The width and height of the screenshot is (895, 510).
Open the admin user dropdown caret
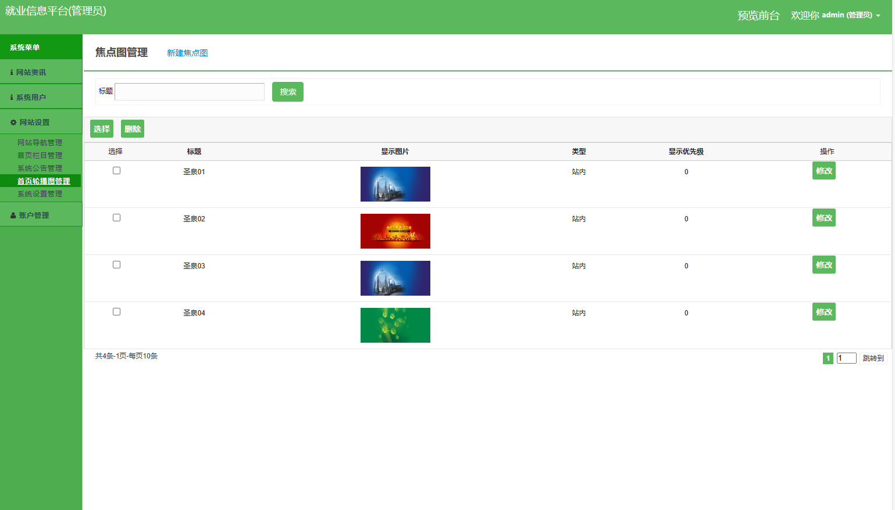pyautogui.click(x=878, y=16)
